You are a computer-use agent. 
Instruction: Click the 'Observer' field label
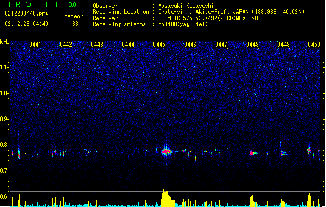click(105, 6)
